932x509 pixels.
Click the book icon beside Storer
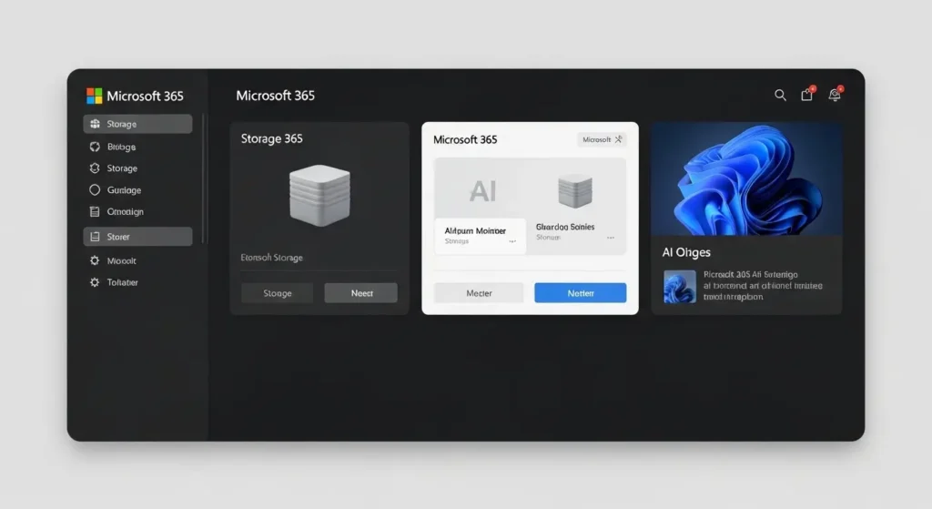pos(95,237)
